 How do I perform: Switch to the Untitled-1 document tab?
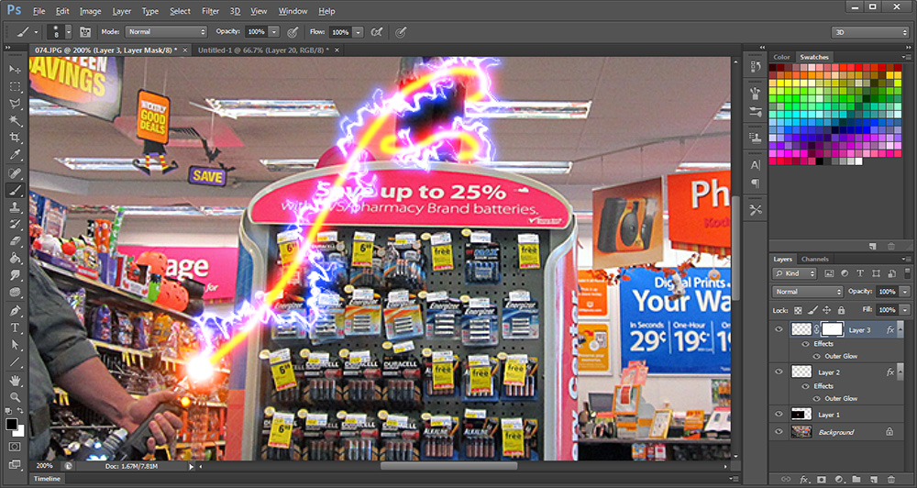pyautogui.click(x=262, y=50)
